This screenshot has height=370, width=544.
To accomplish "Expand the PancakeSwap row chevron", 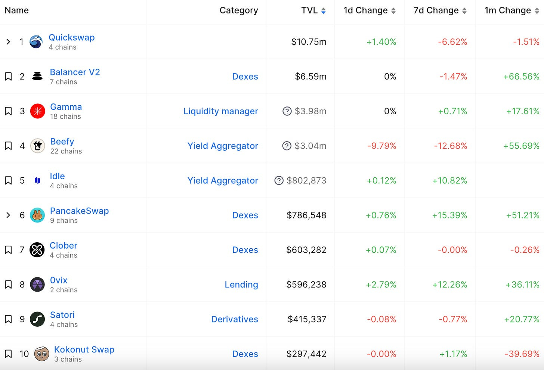I will tap(8, 215).
